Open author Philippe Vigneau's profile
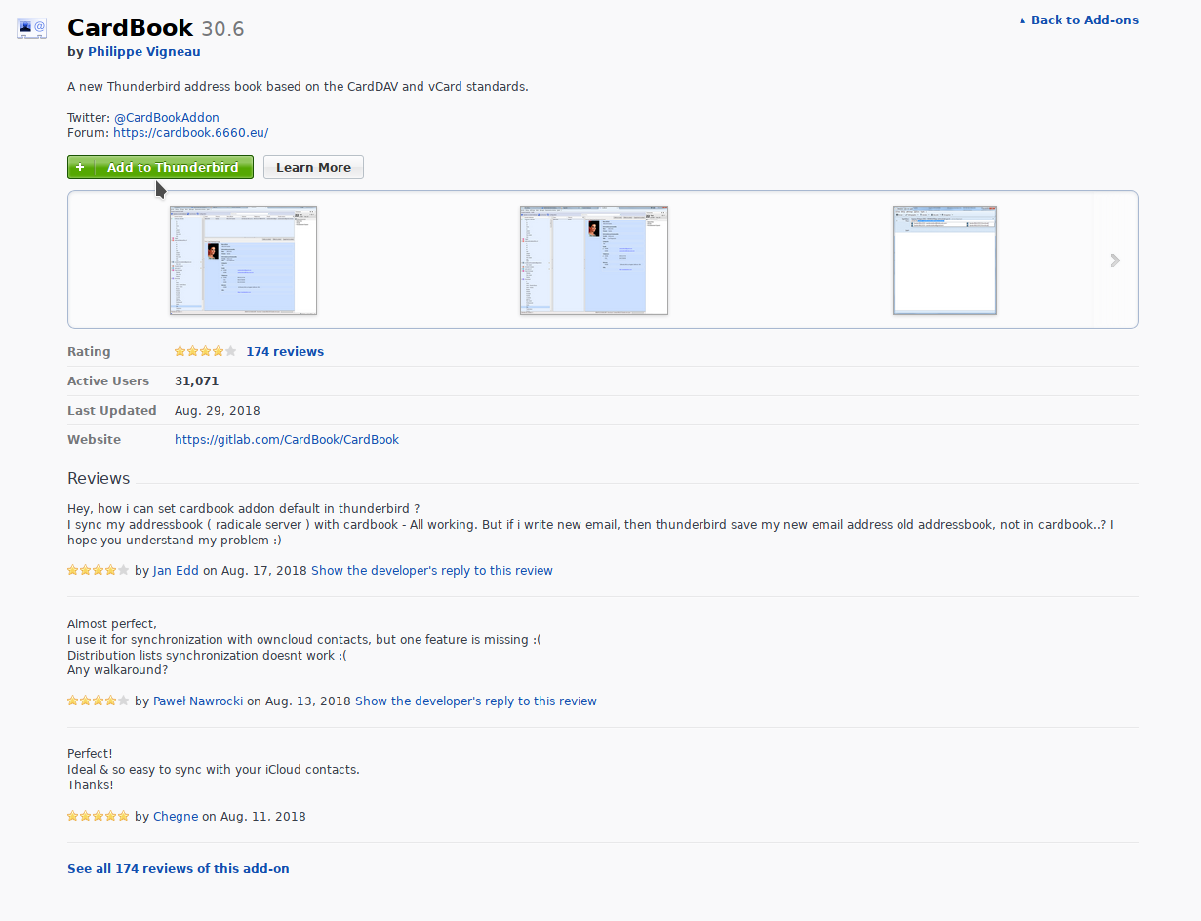Screen dimensions: 1201x921 143,51
